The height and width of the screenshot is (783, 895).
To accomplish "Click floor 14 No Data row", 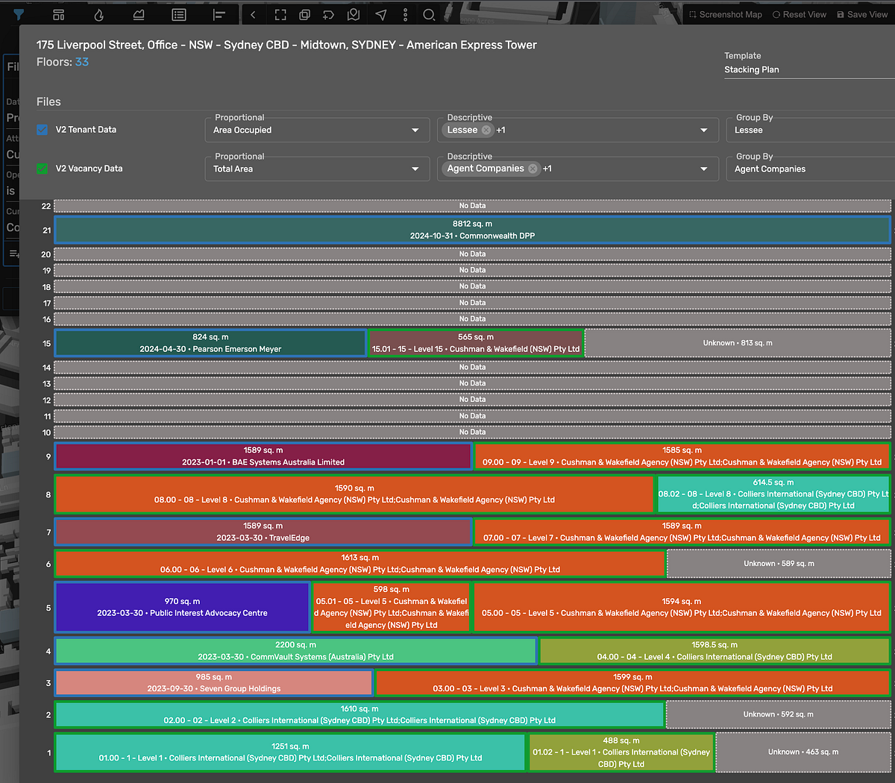I will click(472, 368).
